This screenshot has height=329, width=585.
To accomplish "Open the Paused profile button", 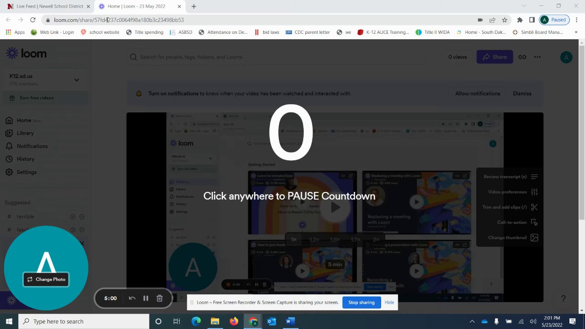I will (x=554, y=20).
